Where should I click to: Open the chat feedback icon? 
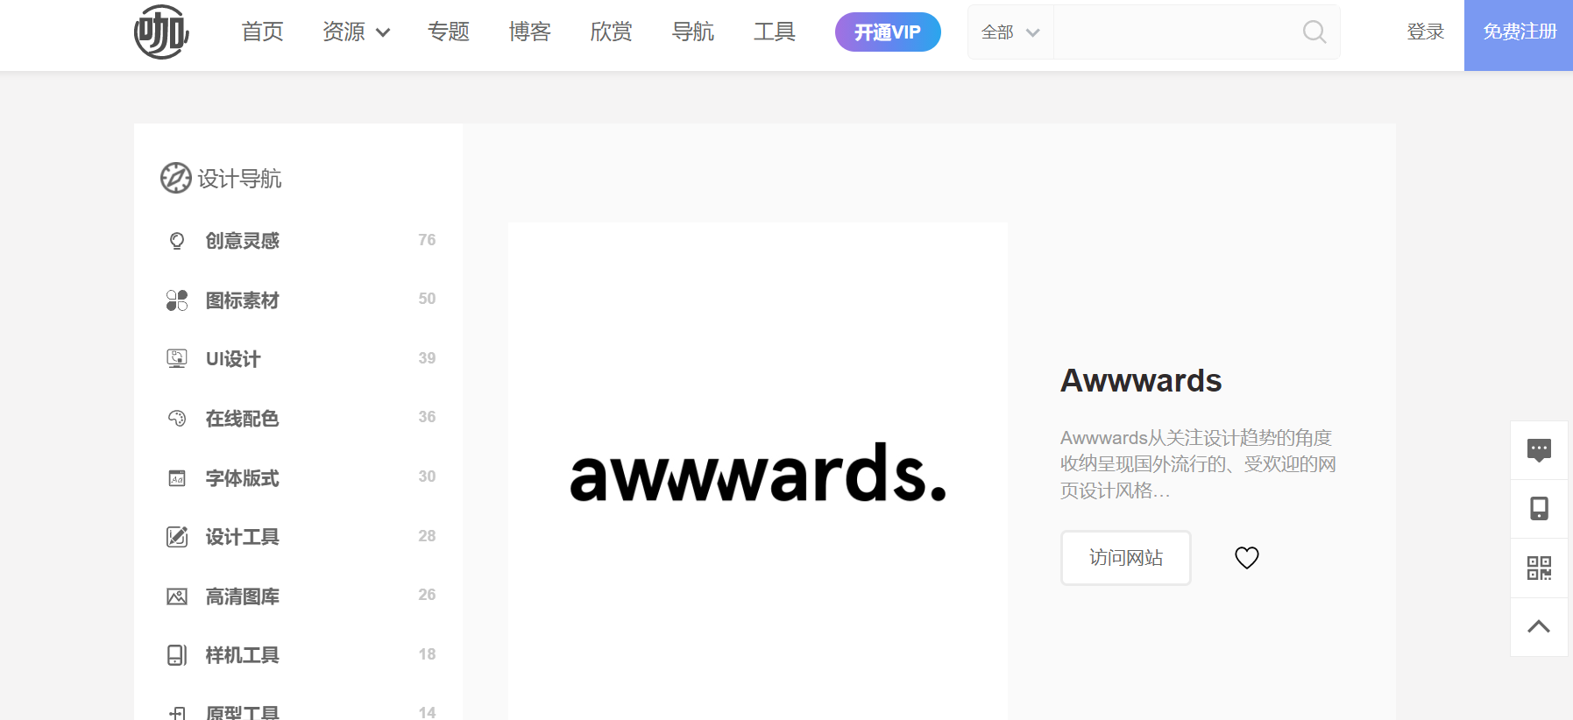point(1539,450)
